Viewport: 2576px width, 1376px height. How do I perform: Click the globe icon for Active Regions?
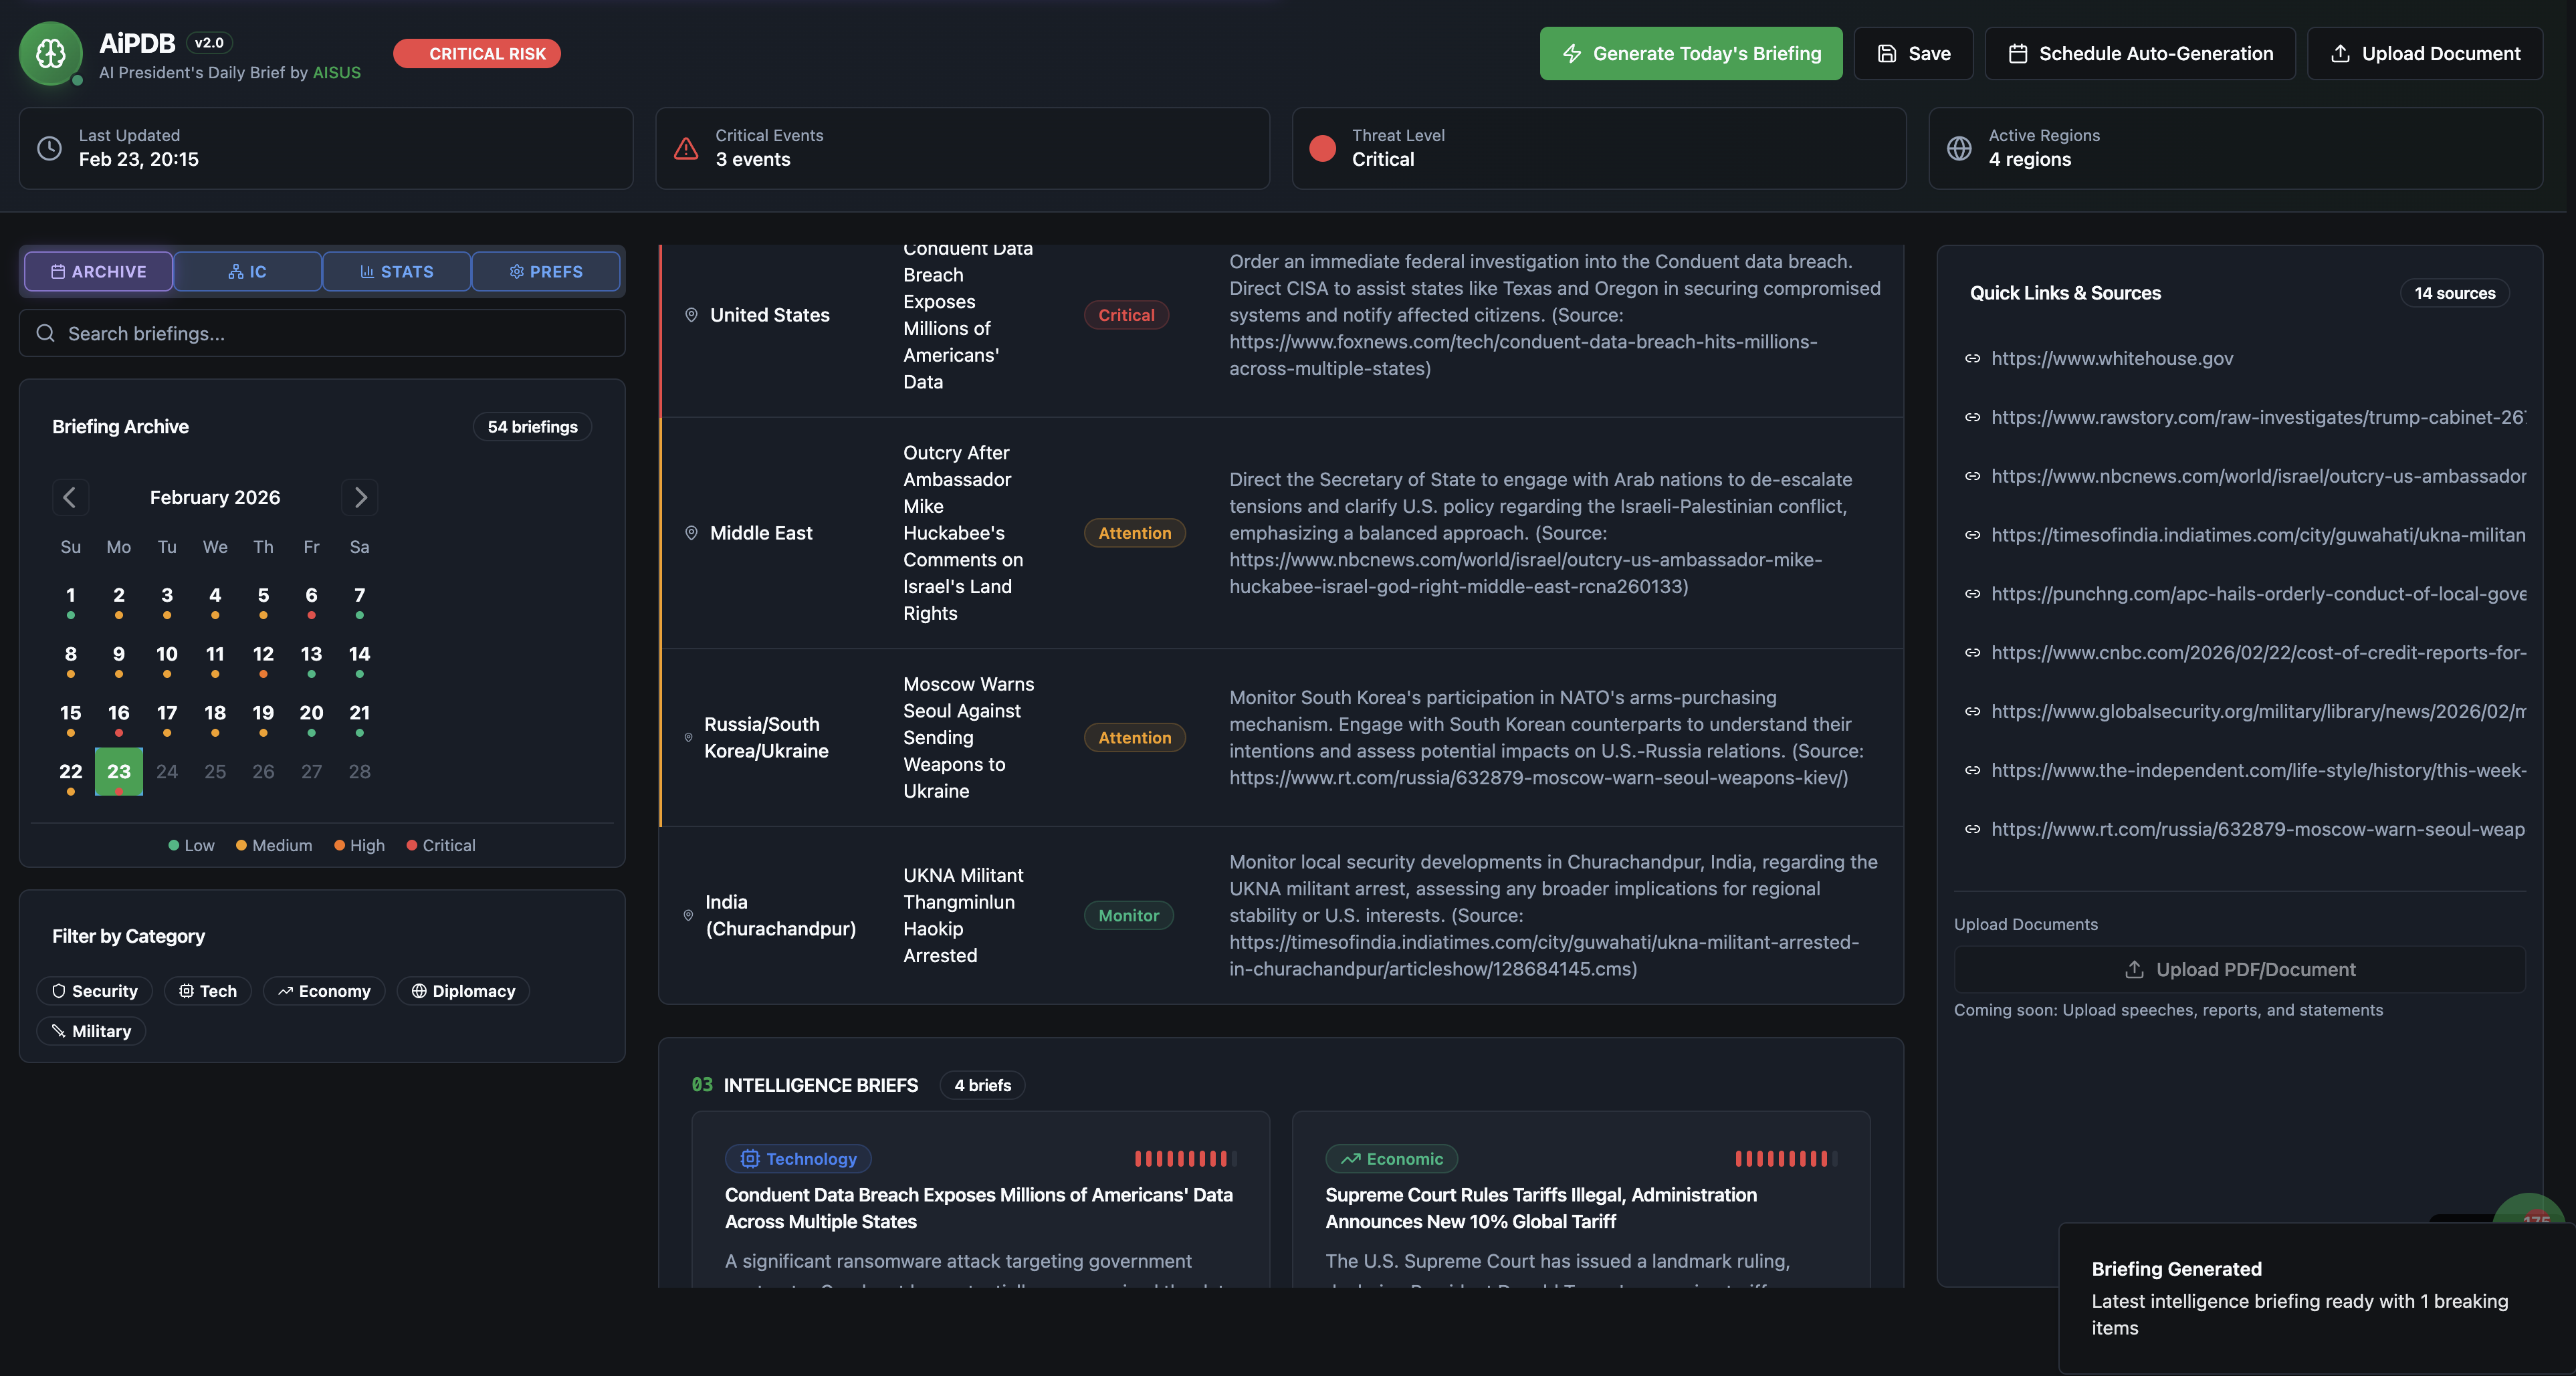1959,148
